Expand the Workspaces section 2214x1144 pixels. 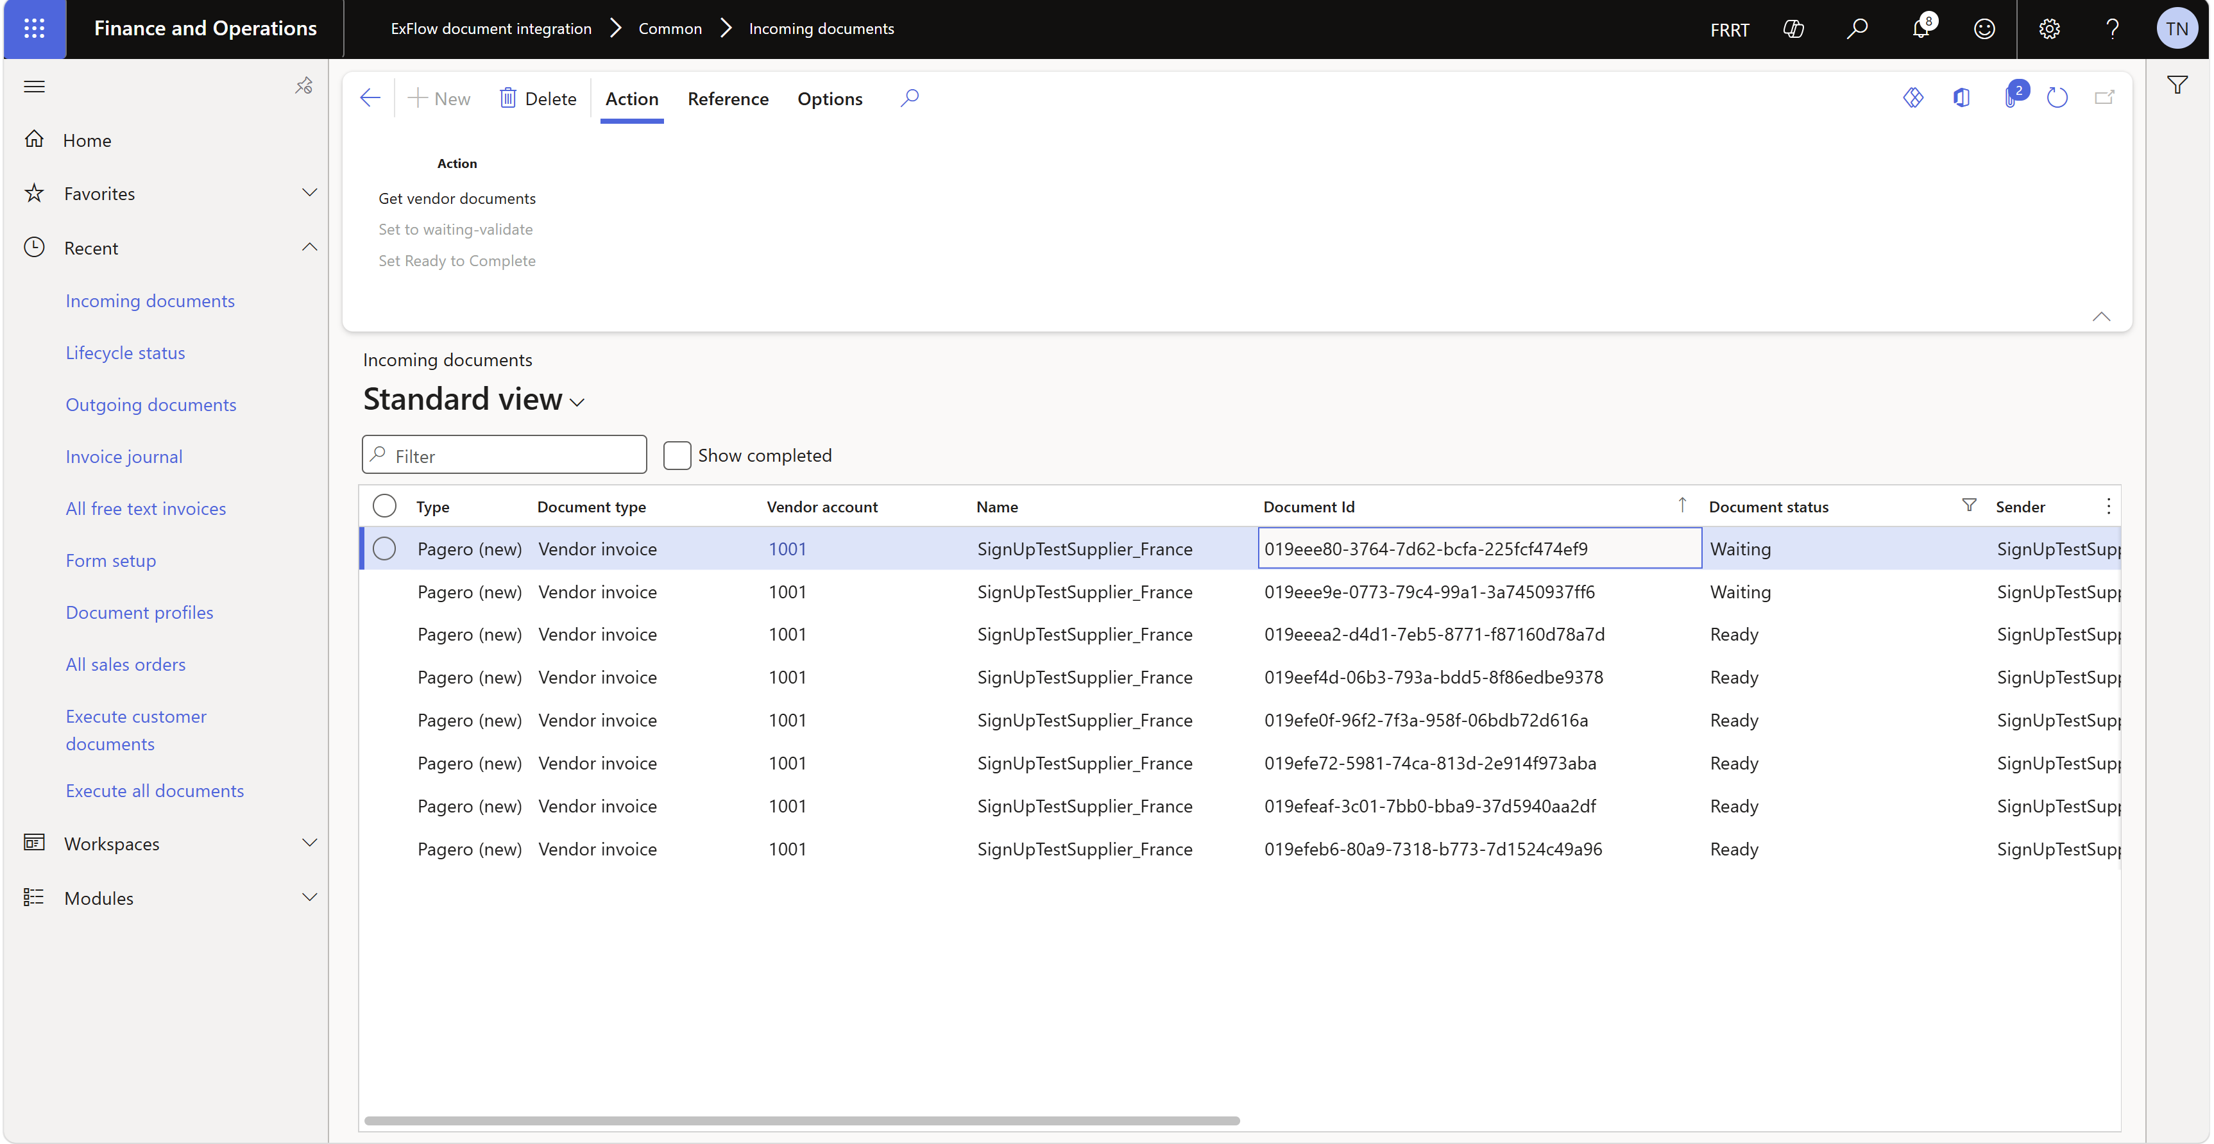coord(309,843)
